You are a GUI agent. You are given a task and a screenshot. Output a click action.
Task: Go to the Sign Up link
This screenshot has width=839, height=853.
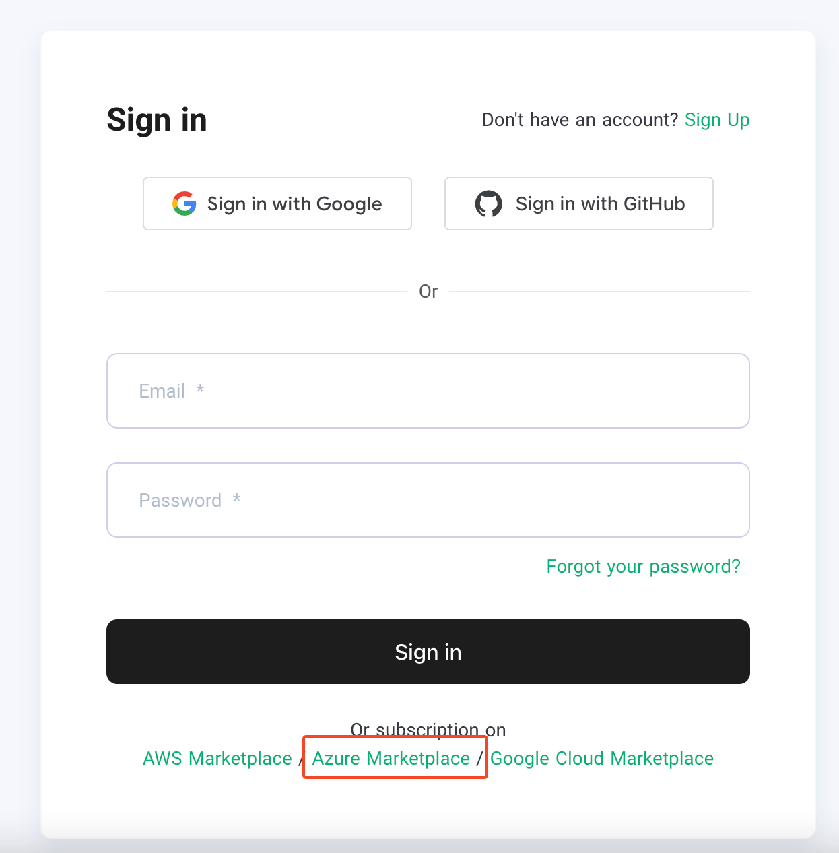coord(717,120)
